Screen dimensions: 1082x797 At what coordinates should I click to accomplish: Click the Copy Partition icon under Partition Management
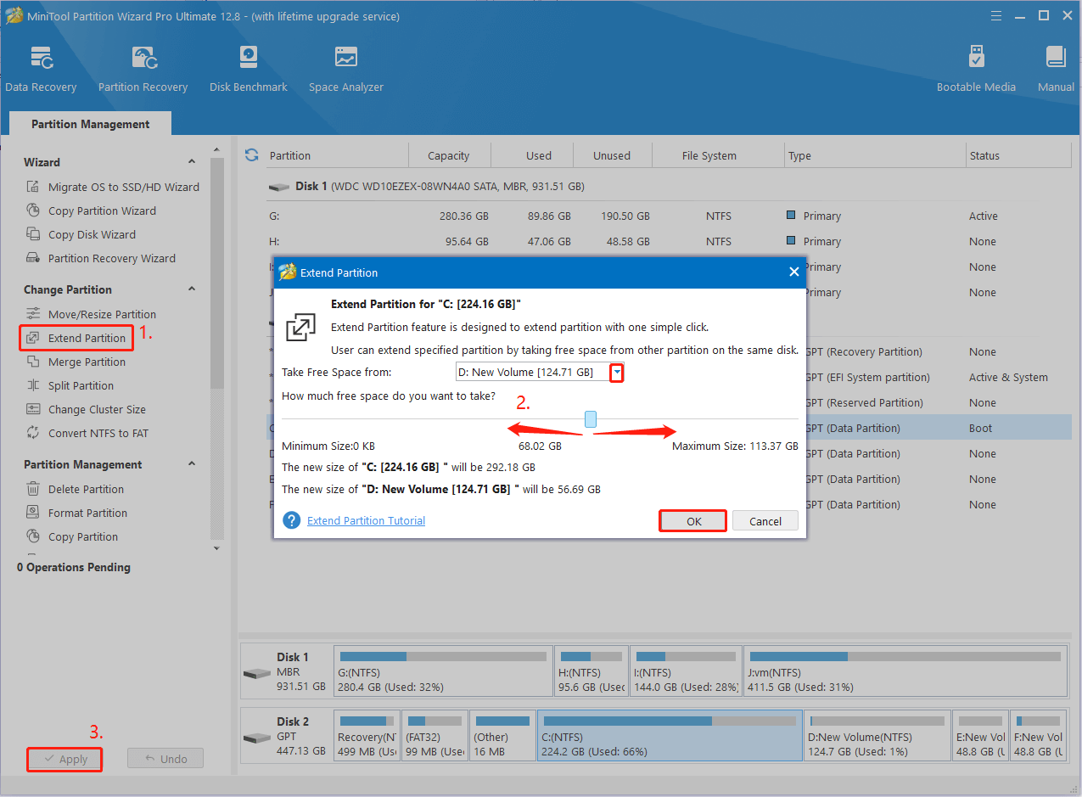pos(33,536)
